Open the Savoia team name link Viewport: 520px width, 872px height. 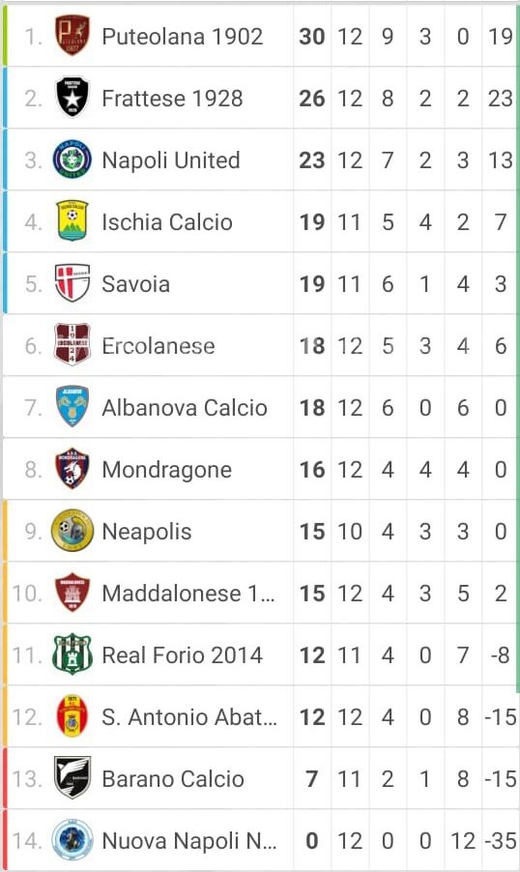point(135,284)
